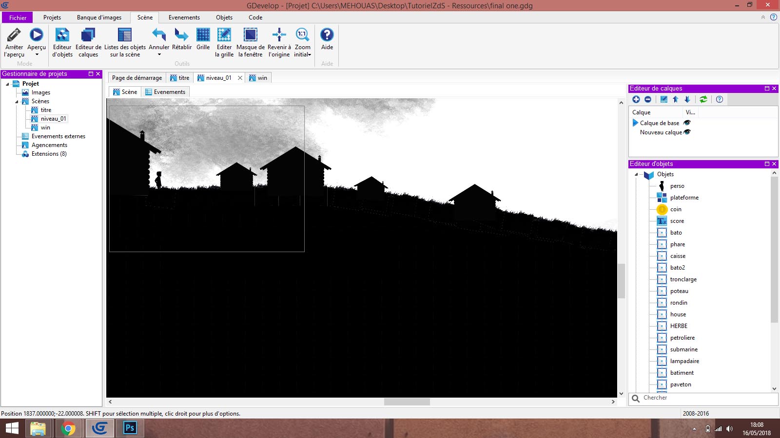This screenshot has width=780, height=438.
Task: Open the Fichier menu
Action: 18,18
